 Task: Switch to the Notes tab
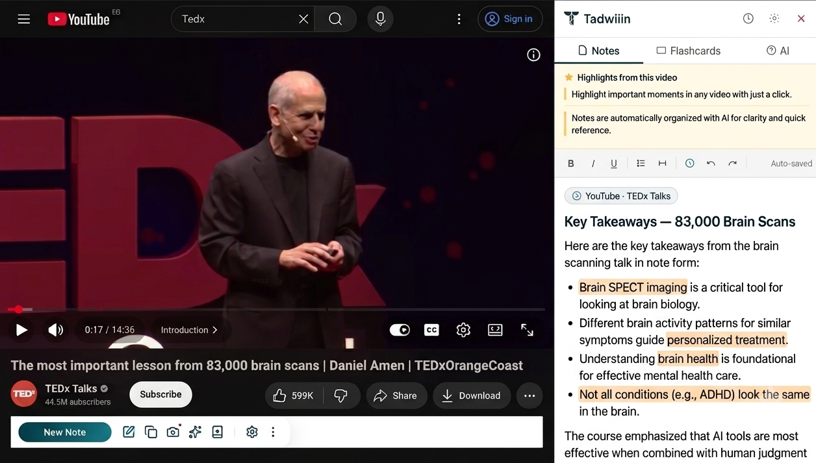click(598, 51)
